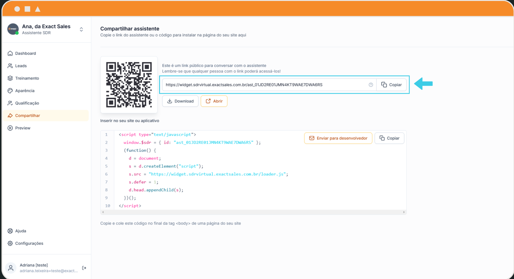Image resolution: width=514 pixels, height=279 pixels.
Task: Click the code block horizontal scrollbar
Action: (x=253, y=212)
